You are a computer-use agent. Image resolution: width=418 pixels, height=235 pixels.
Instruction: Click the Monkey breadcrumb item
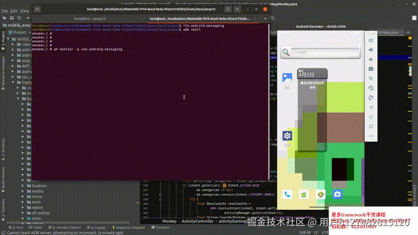pyautogui.click(x=169, y=221)
